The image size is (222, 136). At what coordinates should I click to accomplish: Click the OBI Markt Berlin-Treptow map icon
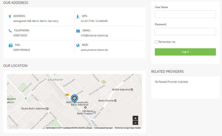[94, 112]
